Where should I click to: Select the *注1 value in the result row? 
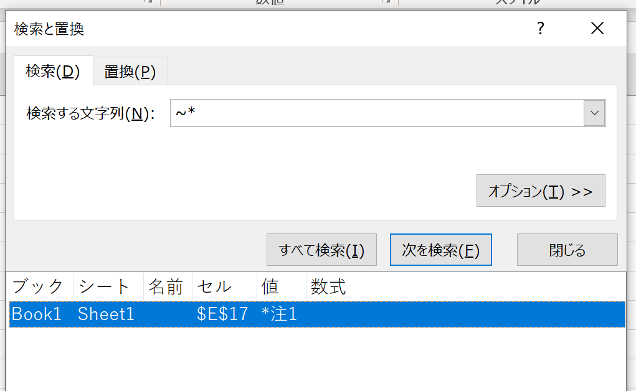click(x=280, y=314)
